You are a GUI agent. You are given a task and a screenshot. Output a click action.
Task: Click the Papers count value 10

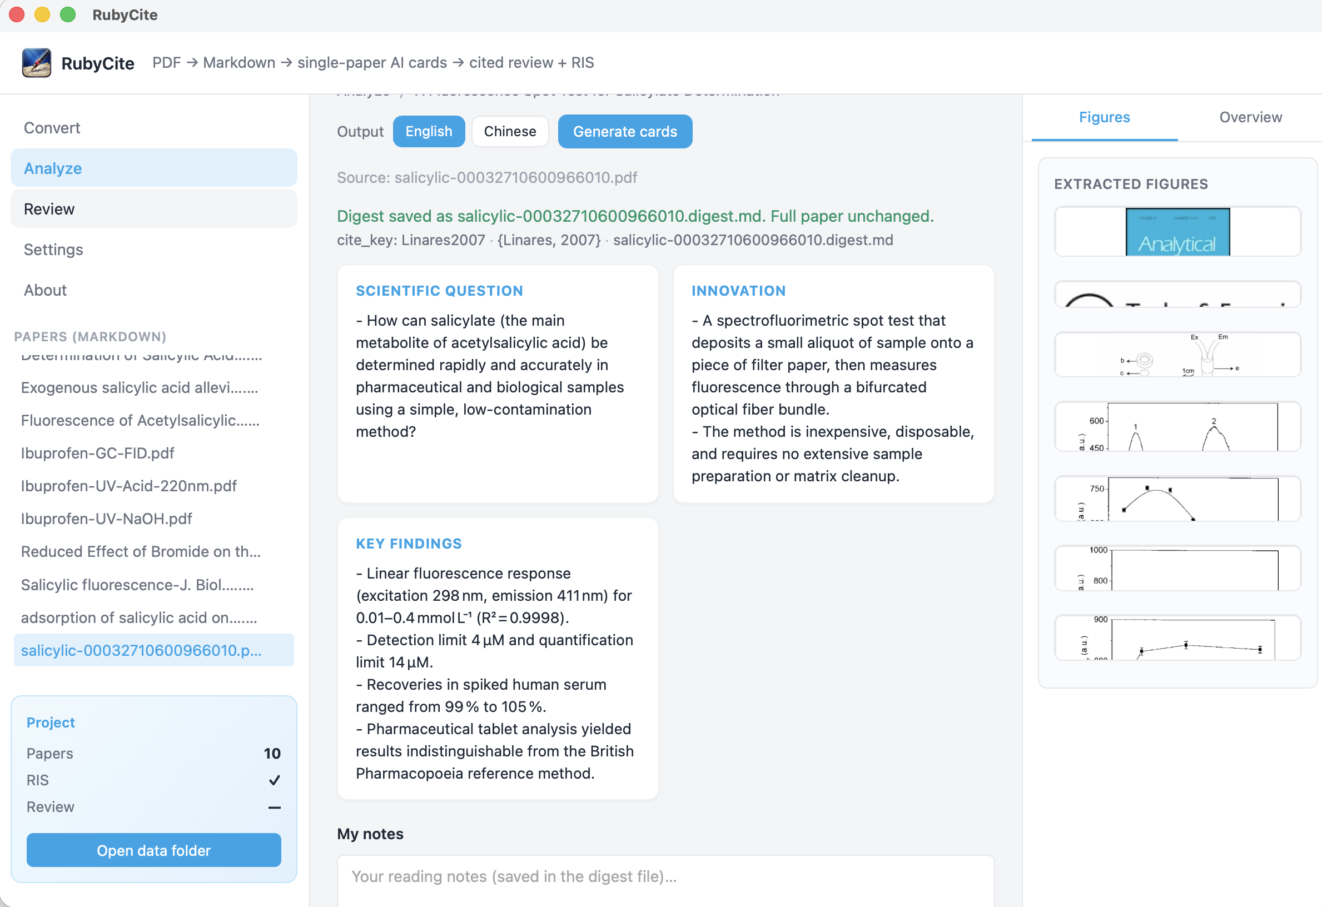(272, 754)
